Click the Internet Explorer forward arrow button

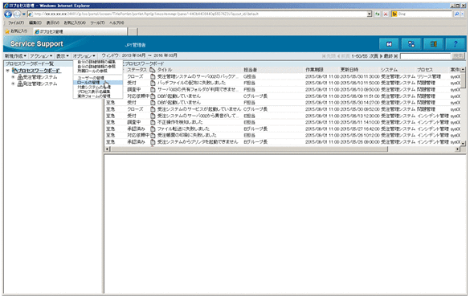tap(17, 14)
